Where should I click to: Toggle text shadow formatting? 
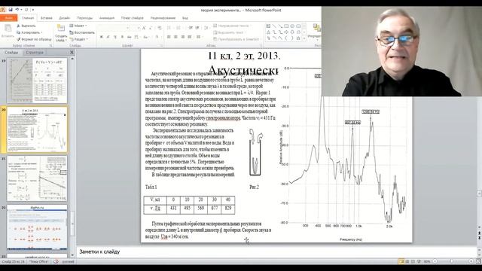point(122,37)
